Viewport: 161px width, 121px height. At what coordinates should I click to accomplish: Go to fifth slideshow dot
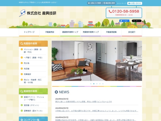click(103, 84)
